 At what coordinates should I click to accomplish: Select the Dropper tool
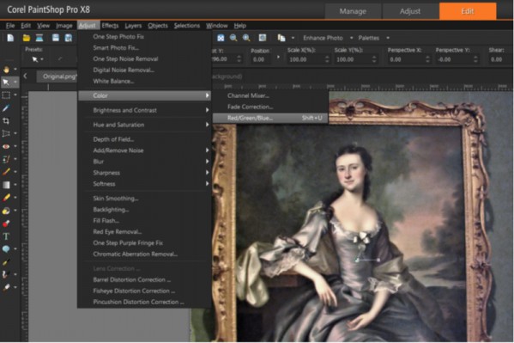(x=6, y=108)
